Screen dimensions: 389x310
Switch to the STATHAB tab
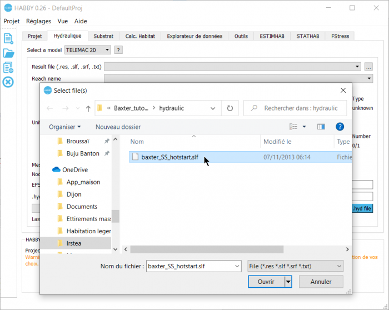(x=308, y=36)
